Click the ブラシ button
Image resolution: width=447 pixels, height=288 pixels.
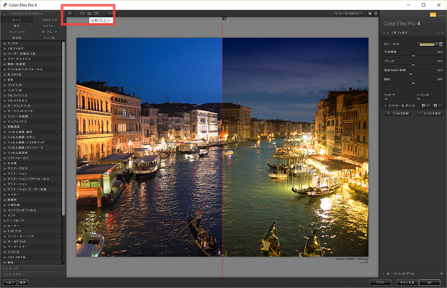click(x=380, y=282)
